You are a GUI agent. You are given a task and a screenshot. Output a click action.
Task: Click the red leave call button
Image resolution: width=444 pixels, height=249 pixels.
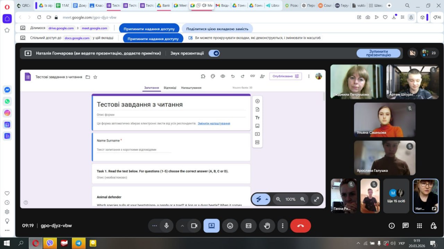tap(300, 226)
